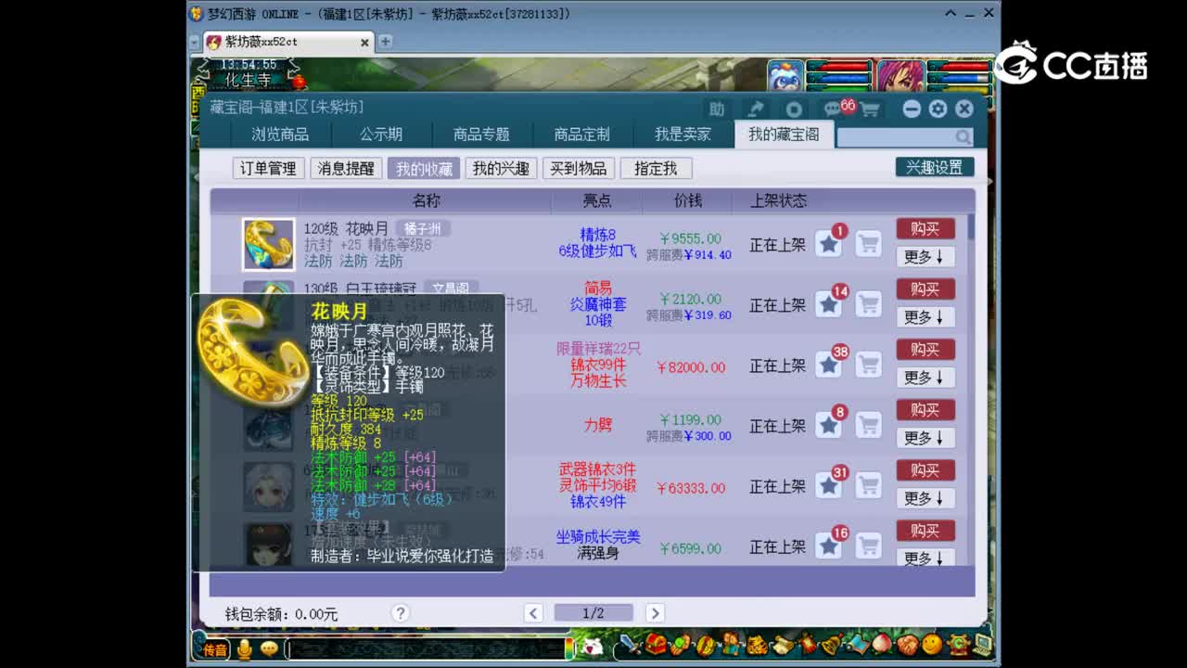Click the pet panda portrait
This screenshot has height=668, width=1187.
[785, 76]
